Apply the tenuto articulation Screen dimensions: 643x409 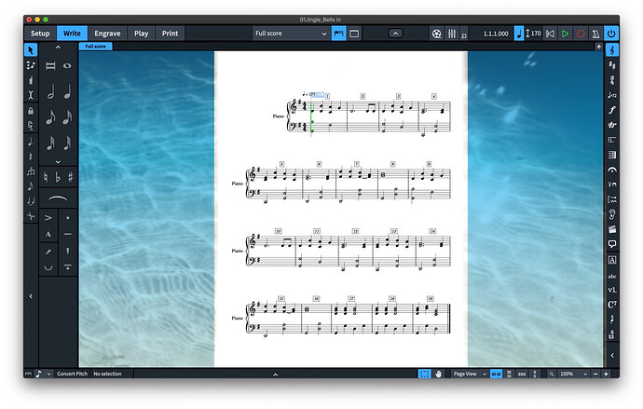[x=68, y=234]
